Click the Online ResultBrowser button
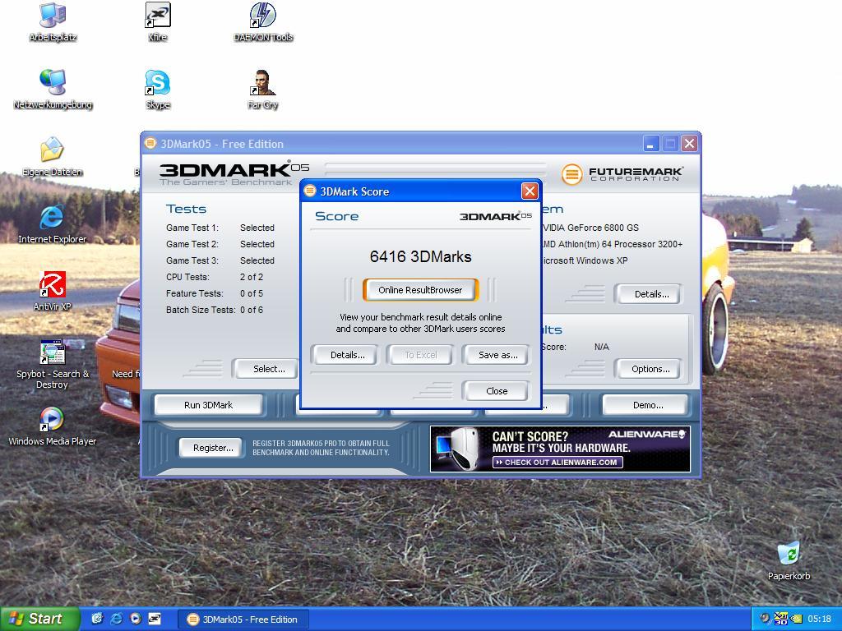This screenshot has width=842, height=631. [x=420, y=290]
